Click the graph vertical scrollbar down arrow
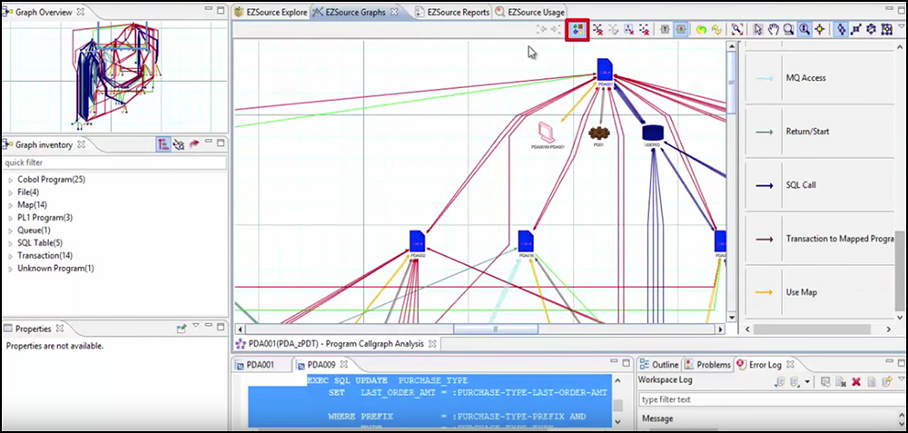The width and height of the screenshot is (908, 433). click(731, 317)
